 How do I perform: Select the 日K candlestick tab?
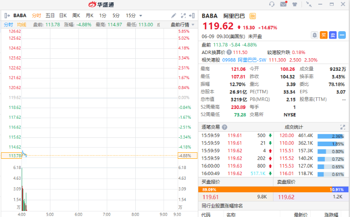coord(63,15)
